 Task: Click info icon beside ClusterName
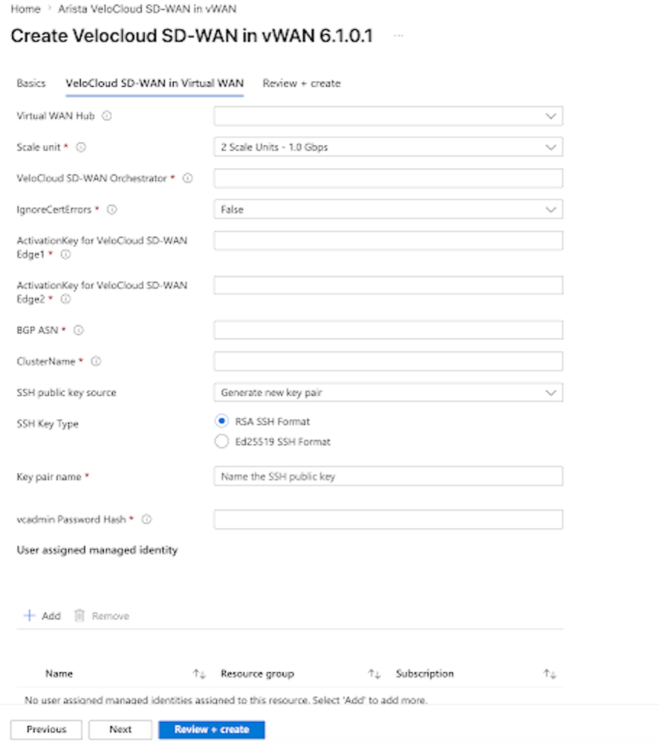(96, 361)
